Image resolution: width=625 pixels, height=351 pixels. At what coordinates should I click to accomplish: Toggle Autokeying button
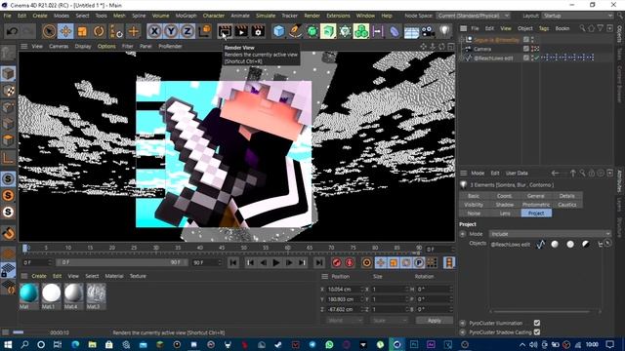350,262
